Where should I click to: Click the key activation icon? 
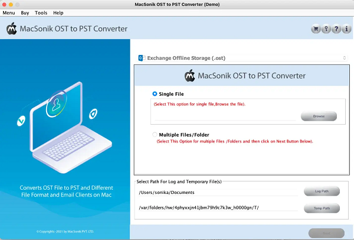point(326,29)
